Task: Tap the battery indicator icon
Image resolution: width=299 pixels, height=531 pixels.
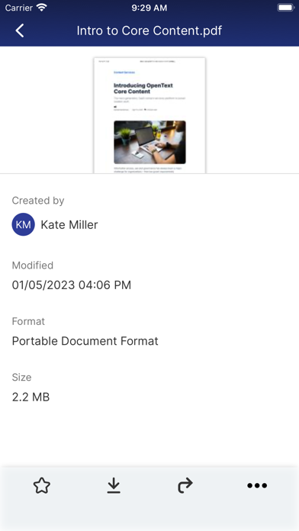Action: point(285,8)
